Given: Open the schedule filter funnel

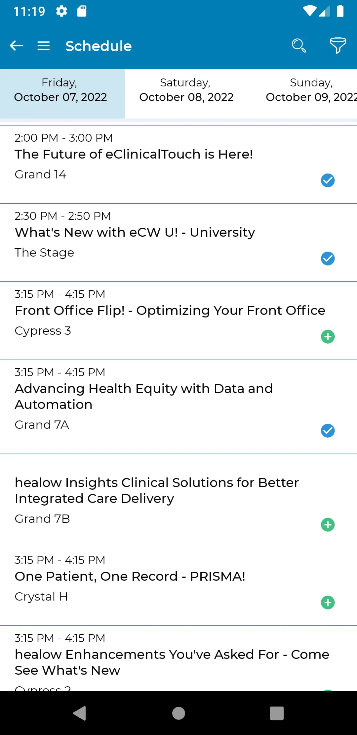Looking at the screenshot, I should pos(337,46).
